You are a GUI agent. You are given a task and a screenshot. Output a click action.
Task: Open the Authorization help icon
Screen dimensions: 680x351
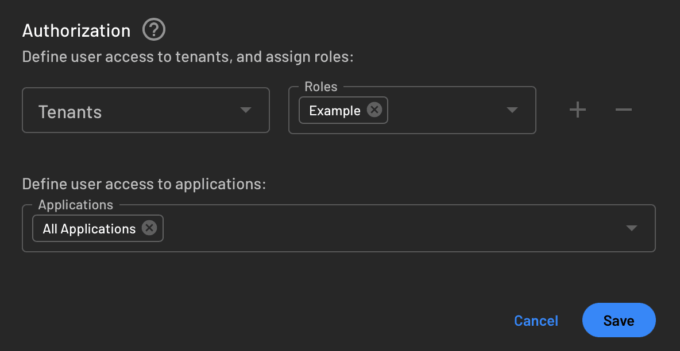pos(153,29)
